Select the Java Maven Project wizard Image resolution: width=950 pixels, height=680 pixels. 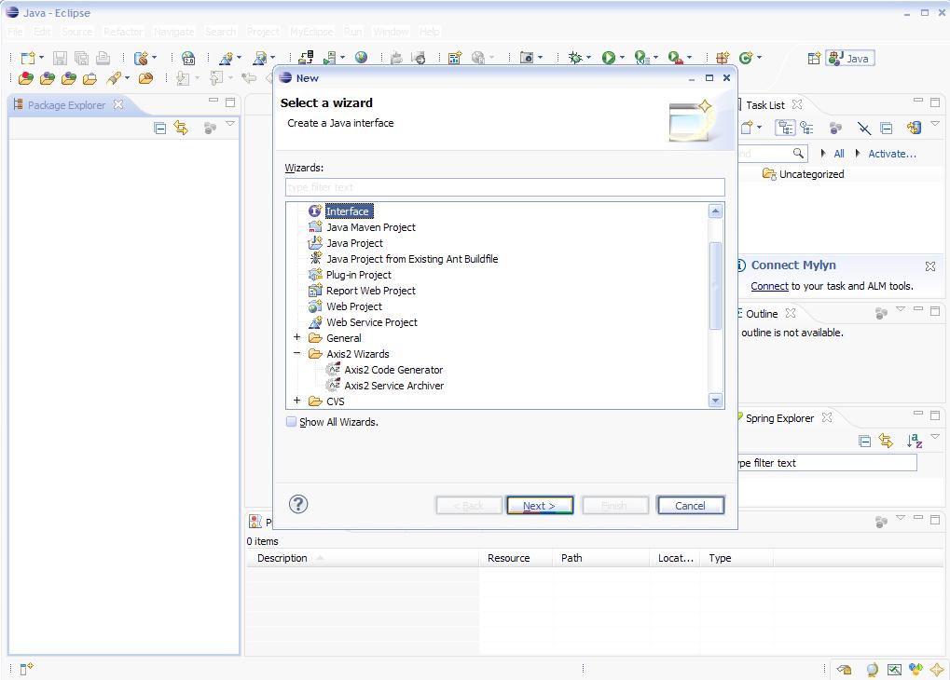(371, 227)
